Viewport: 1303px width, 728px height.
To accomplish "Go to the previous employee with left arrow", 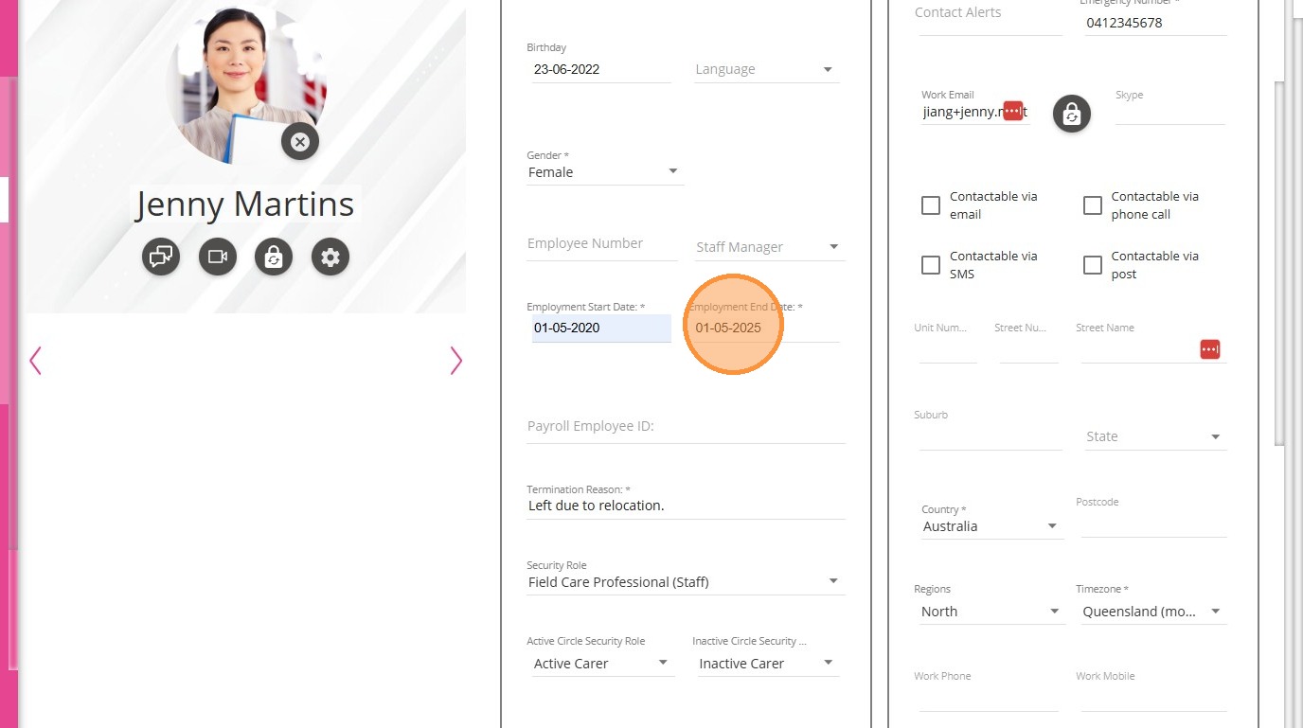I will [36, 361].
